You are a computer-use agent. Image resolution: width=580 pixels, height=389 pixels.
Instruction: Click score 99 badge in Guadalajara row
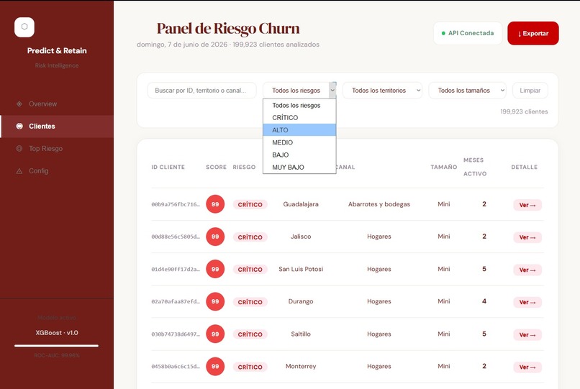[215, 204]
